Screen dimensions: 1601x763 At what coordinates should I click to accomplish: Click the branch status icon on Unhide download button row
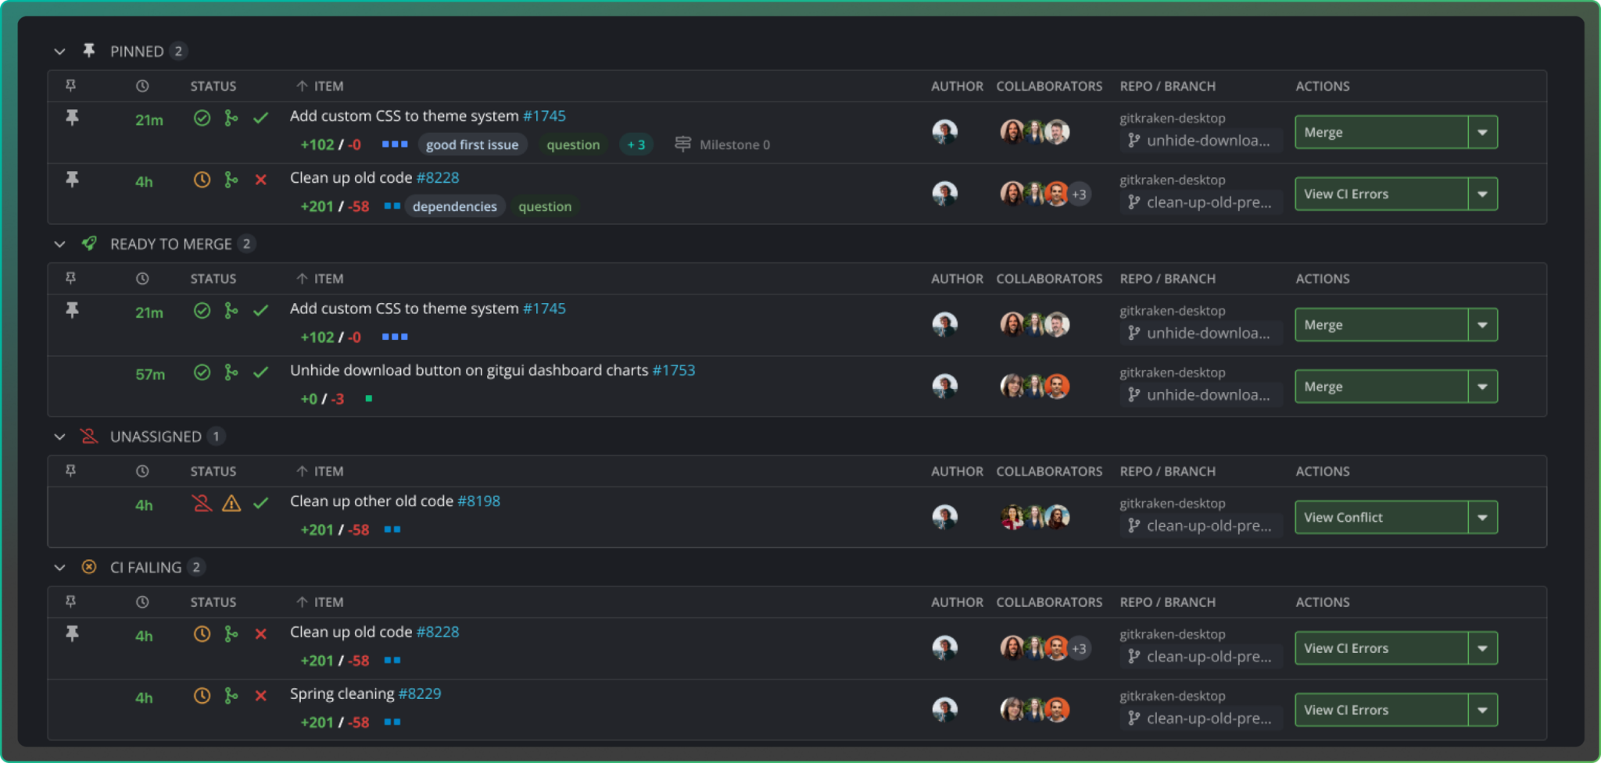(x=231, y=373)
